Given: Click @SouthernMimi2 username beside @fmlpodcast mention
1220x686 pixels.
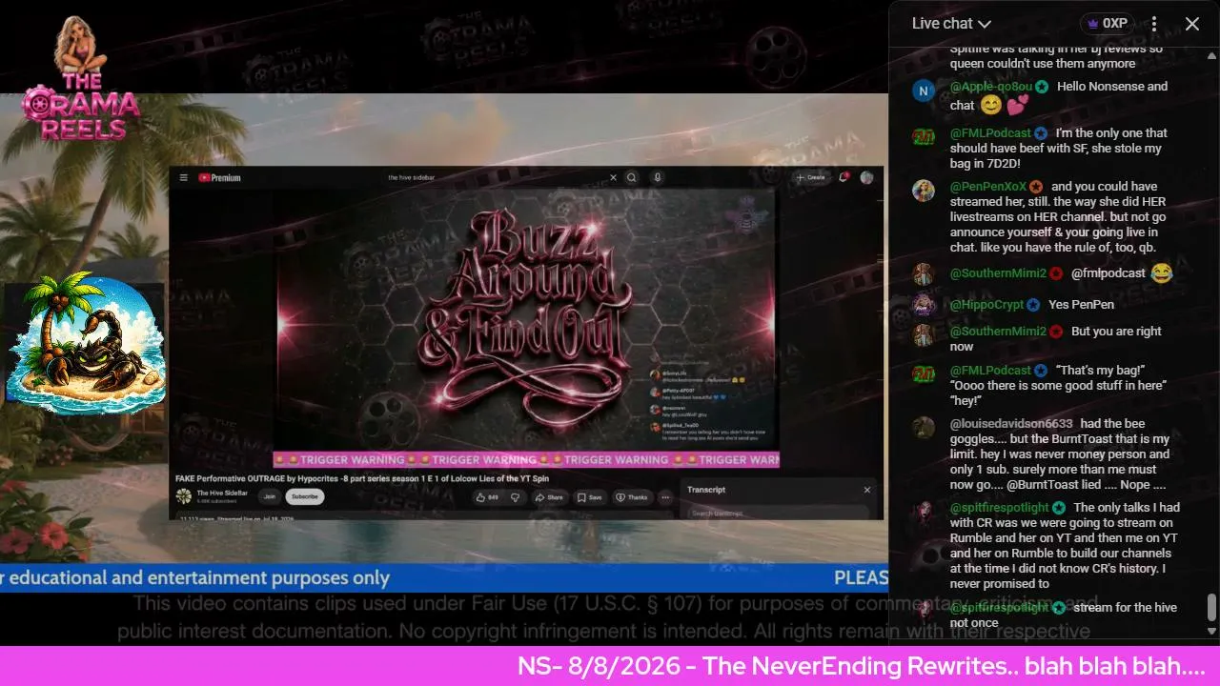Looking at the screenshot, I should (x=998, y=273).
